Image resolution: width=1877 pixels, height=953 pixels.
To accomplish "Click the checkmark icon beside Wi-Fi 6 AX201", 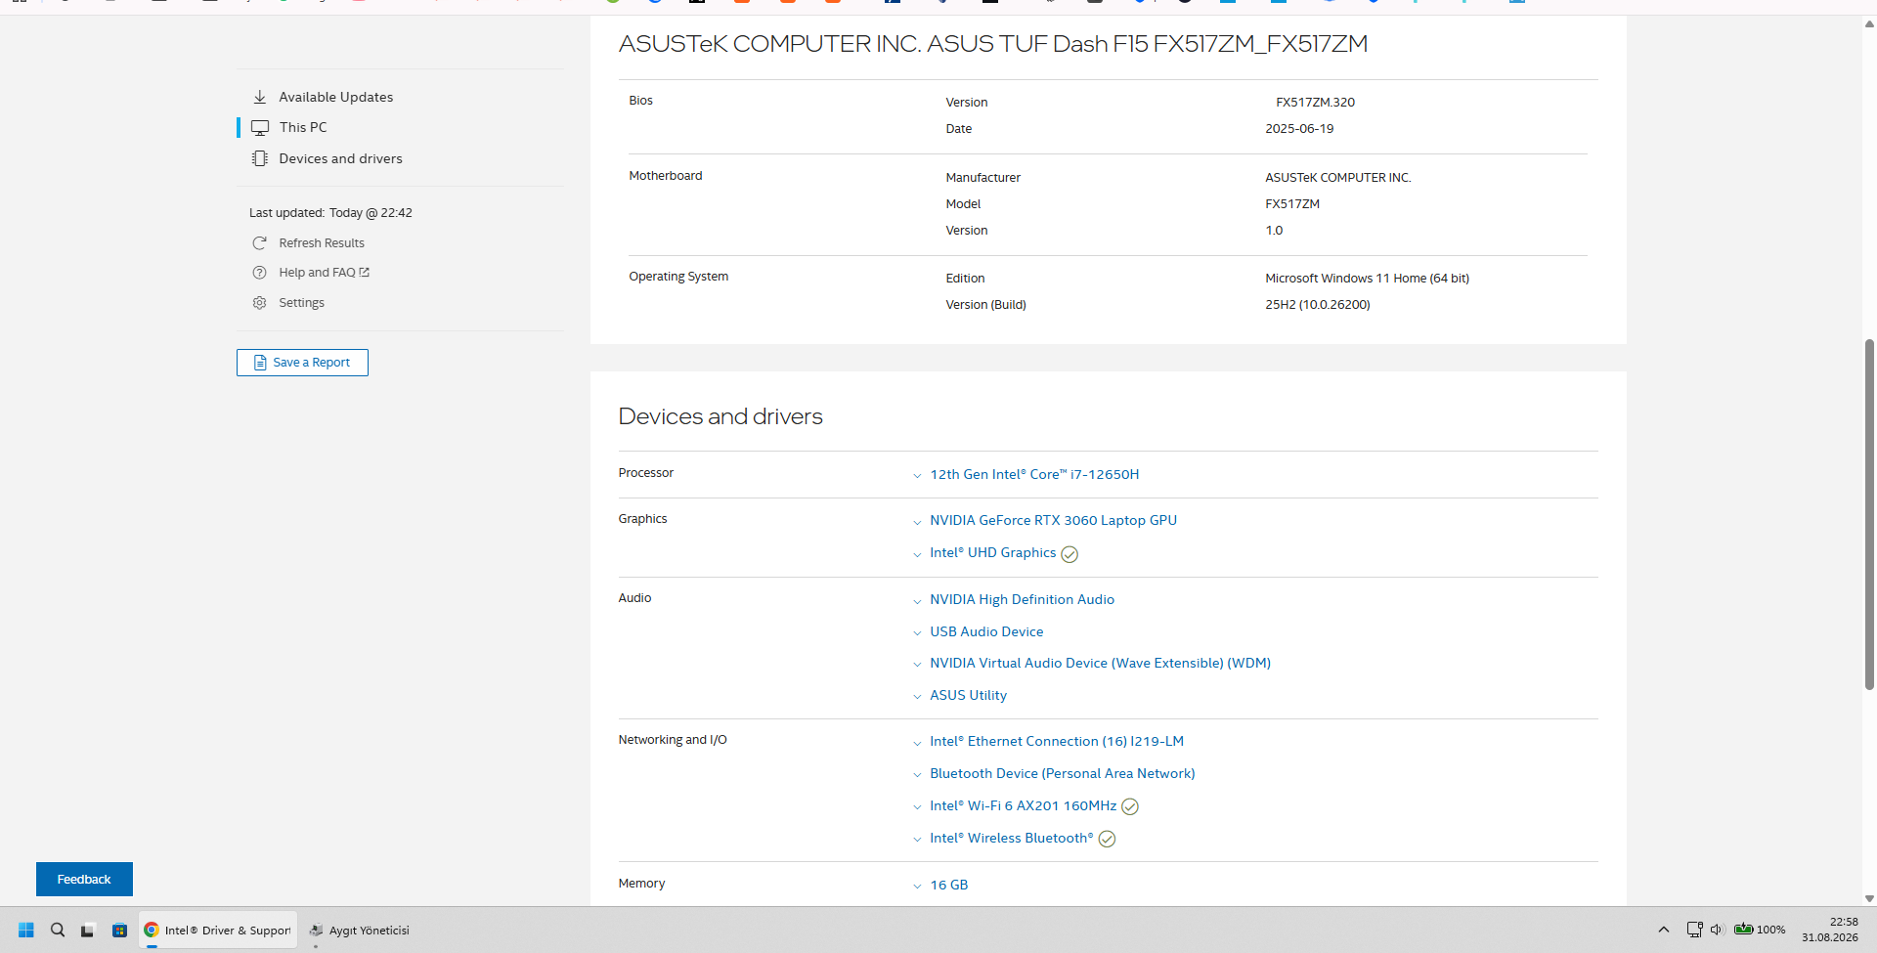I will coord(1130,806).
